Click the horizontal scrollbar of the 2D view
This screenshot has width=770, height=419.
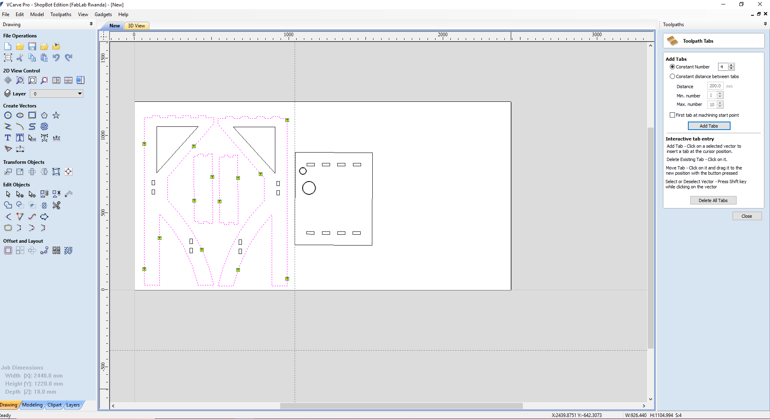(x=401, y=406)
